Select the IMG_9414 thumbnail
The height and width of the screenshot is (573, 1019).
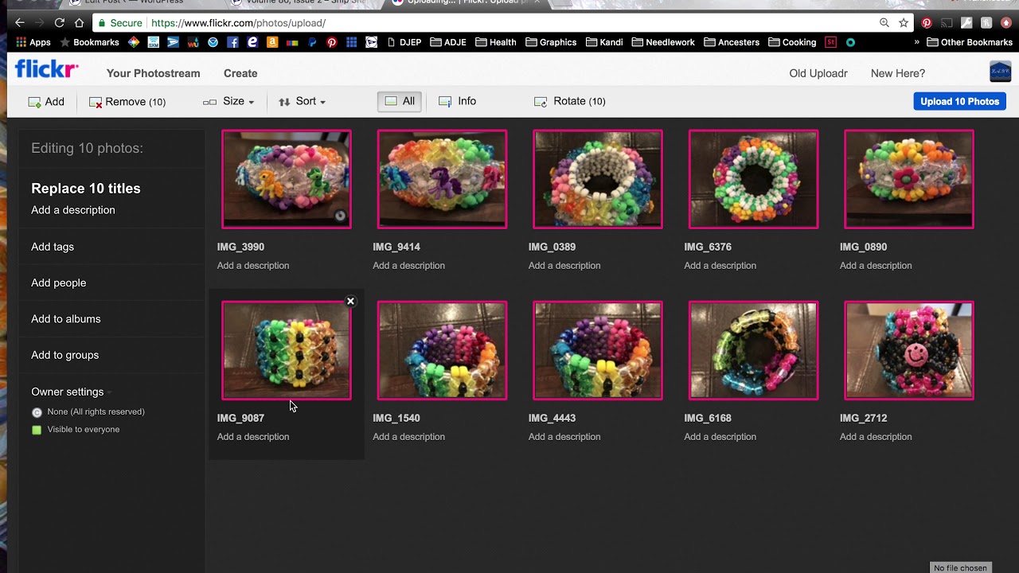click(442, 179)
